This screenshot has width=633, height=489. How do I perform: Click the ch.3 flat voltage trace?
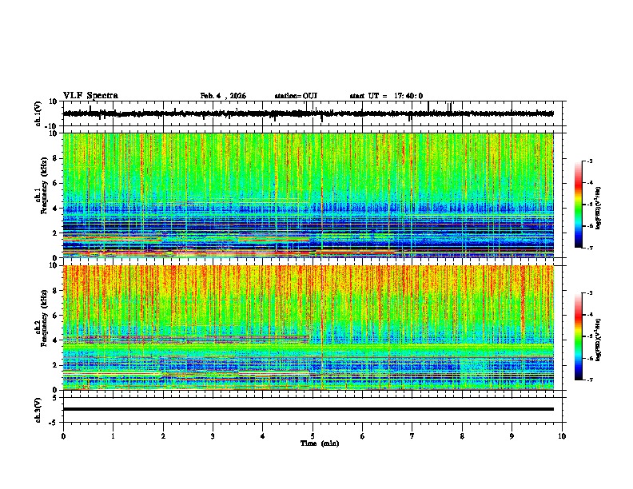coord(308,409)
